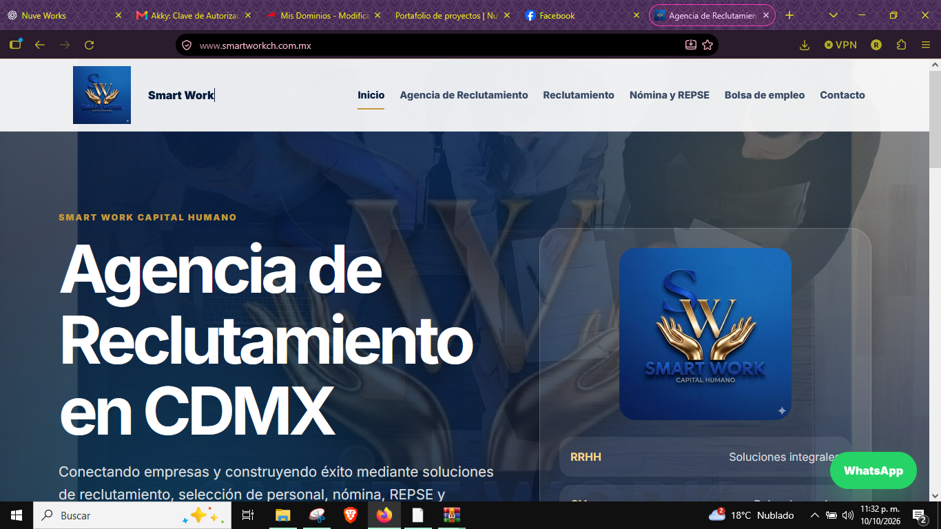The image size is (941, 529).
Task: Open the profile avatar menu
Action: pyautogui.click(x=876, y=45)
